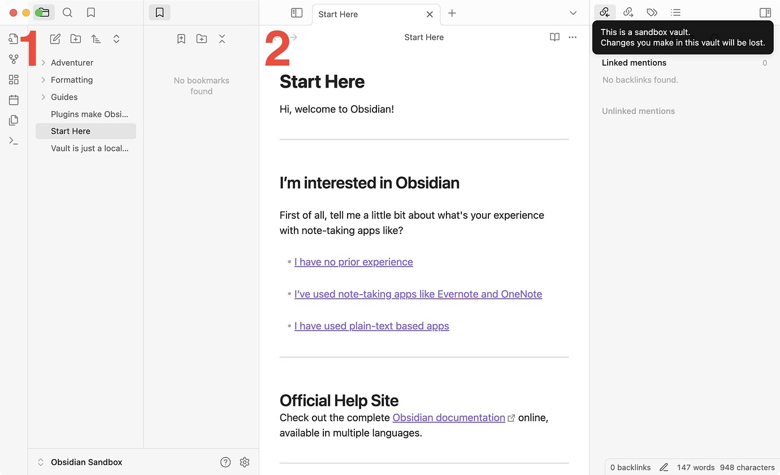Change file sort order
Image resolution: width=780 pixels, height=475 pixels.
coord(96,39)
